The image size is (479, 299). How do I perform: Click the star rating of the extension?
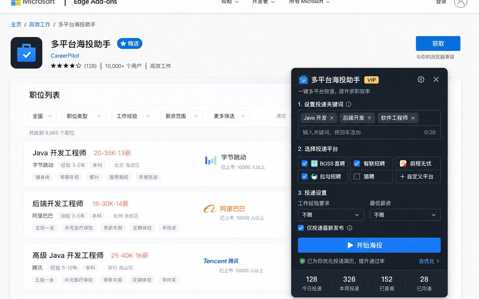coord(66,66)
